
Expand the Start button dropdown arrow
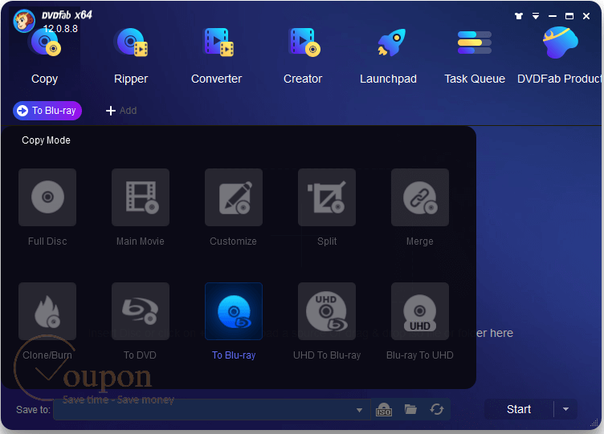point(566,409)
